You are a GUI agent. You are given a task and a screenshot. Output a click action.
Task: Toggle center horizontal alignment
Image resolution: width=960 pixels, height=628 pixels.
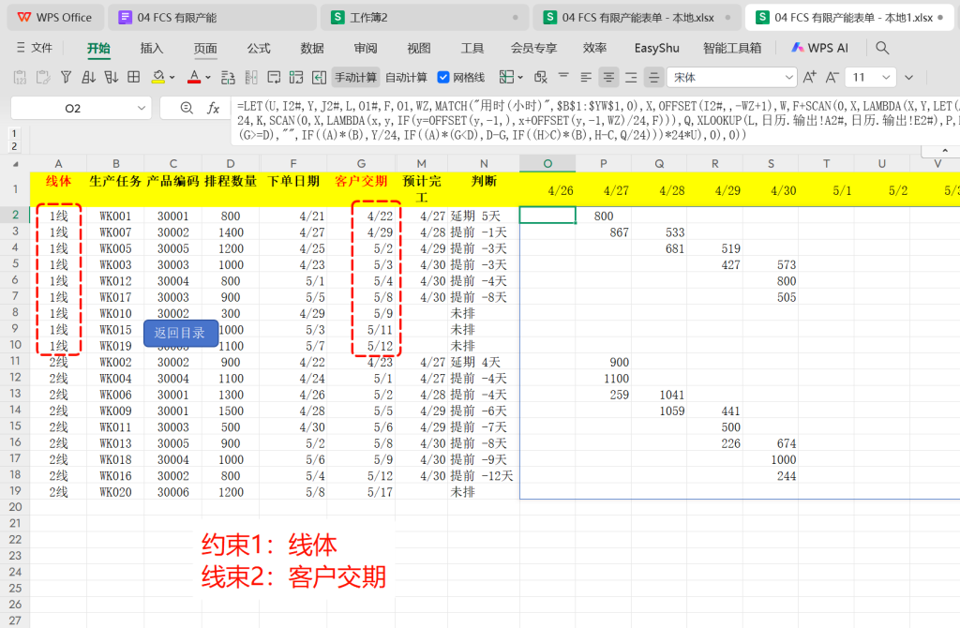click(x=608, y=77)
